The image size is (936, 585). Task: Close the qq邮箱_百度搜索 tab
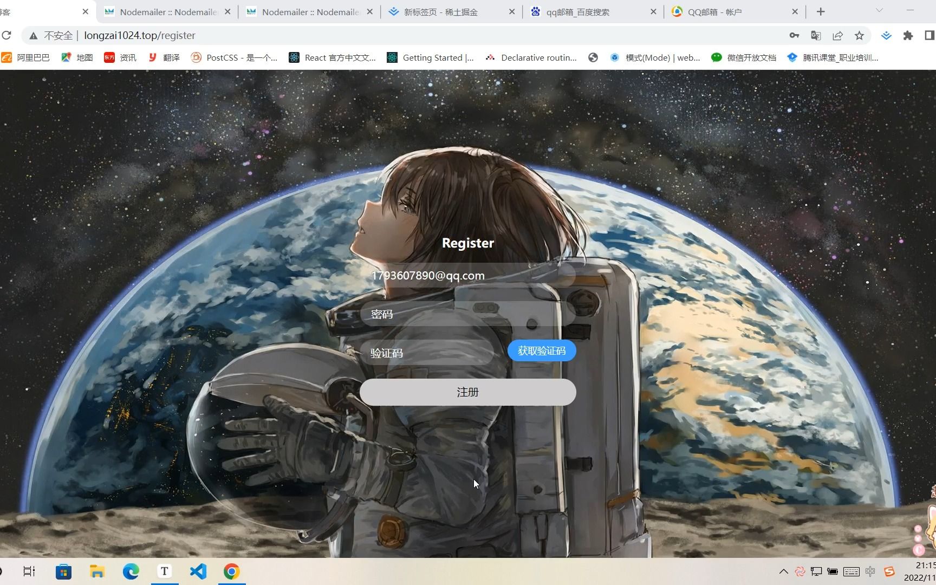[653, 11]
